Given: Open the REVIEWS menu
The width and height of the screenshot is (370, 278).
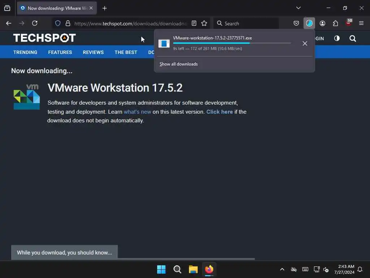Looking at the screenshot, I should (x=93, y=52).
